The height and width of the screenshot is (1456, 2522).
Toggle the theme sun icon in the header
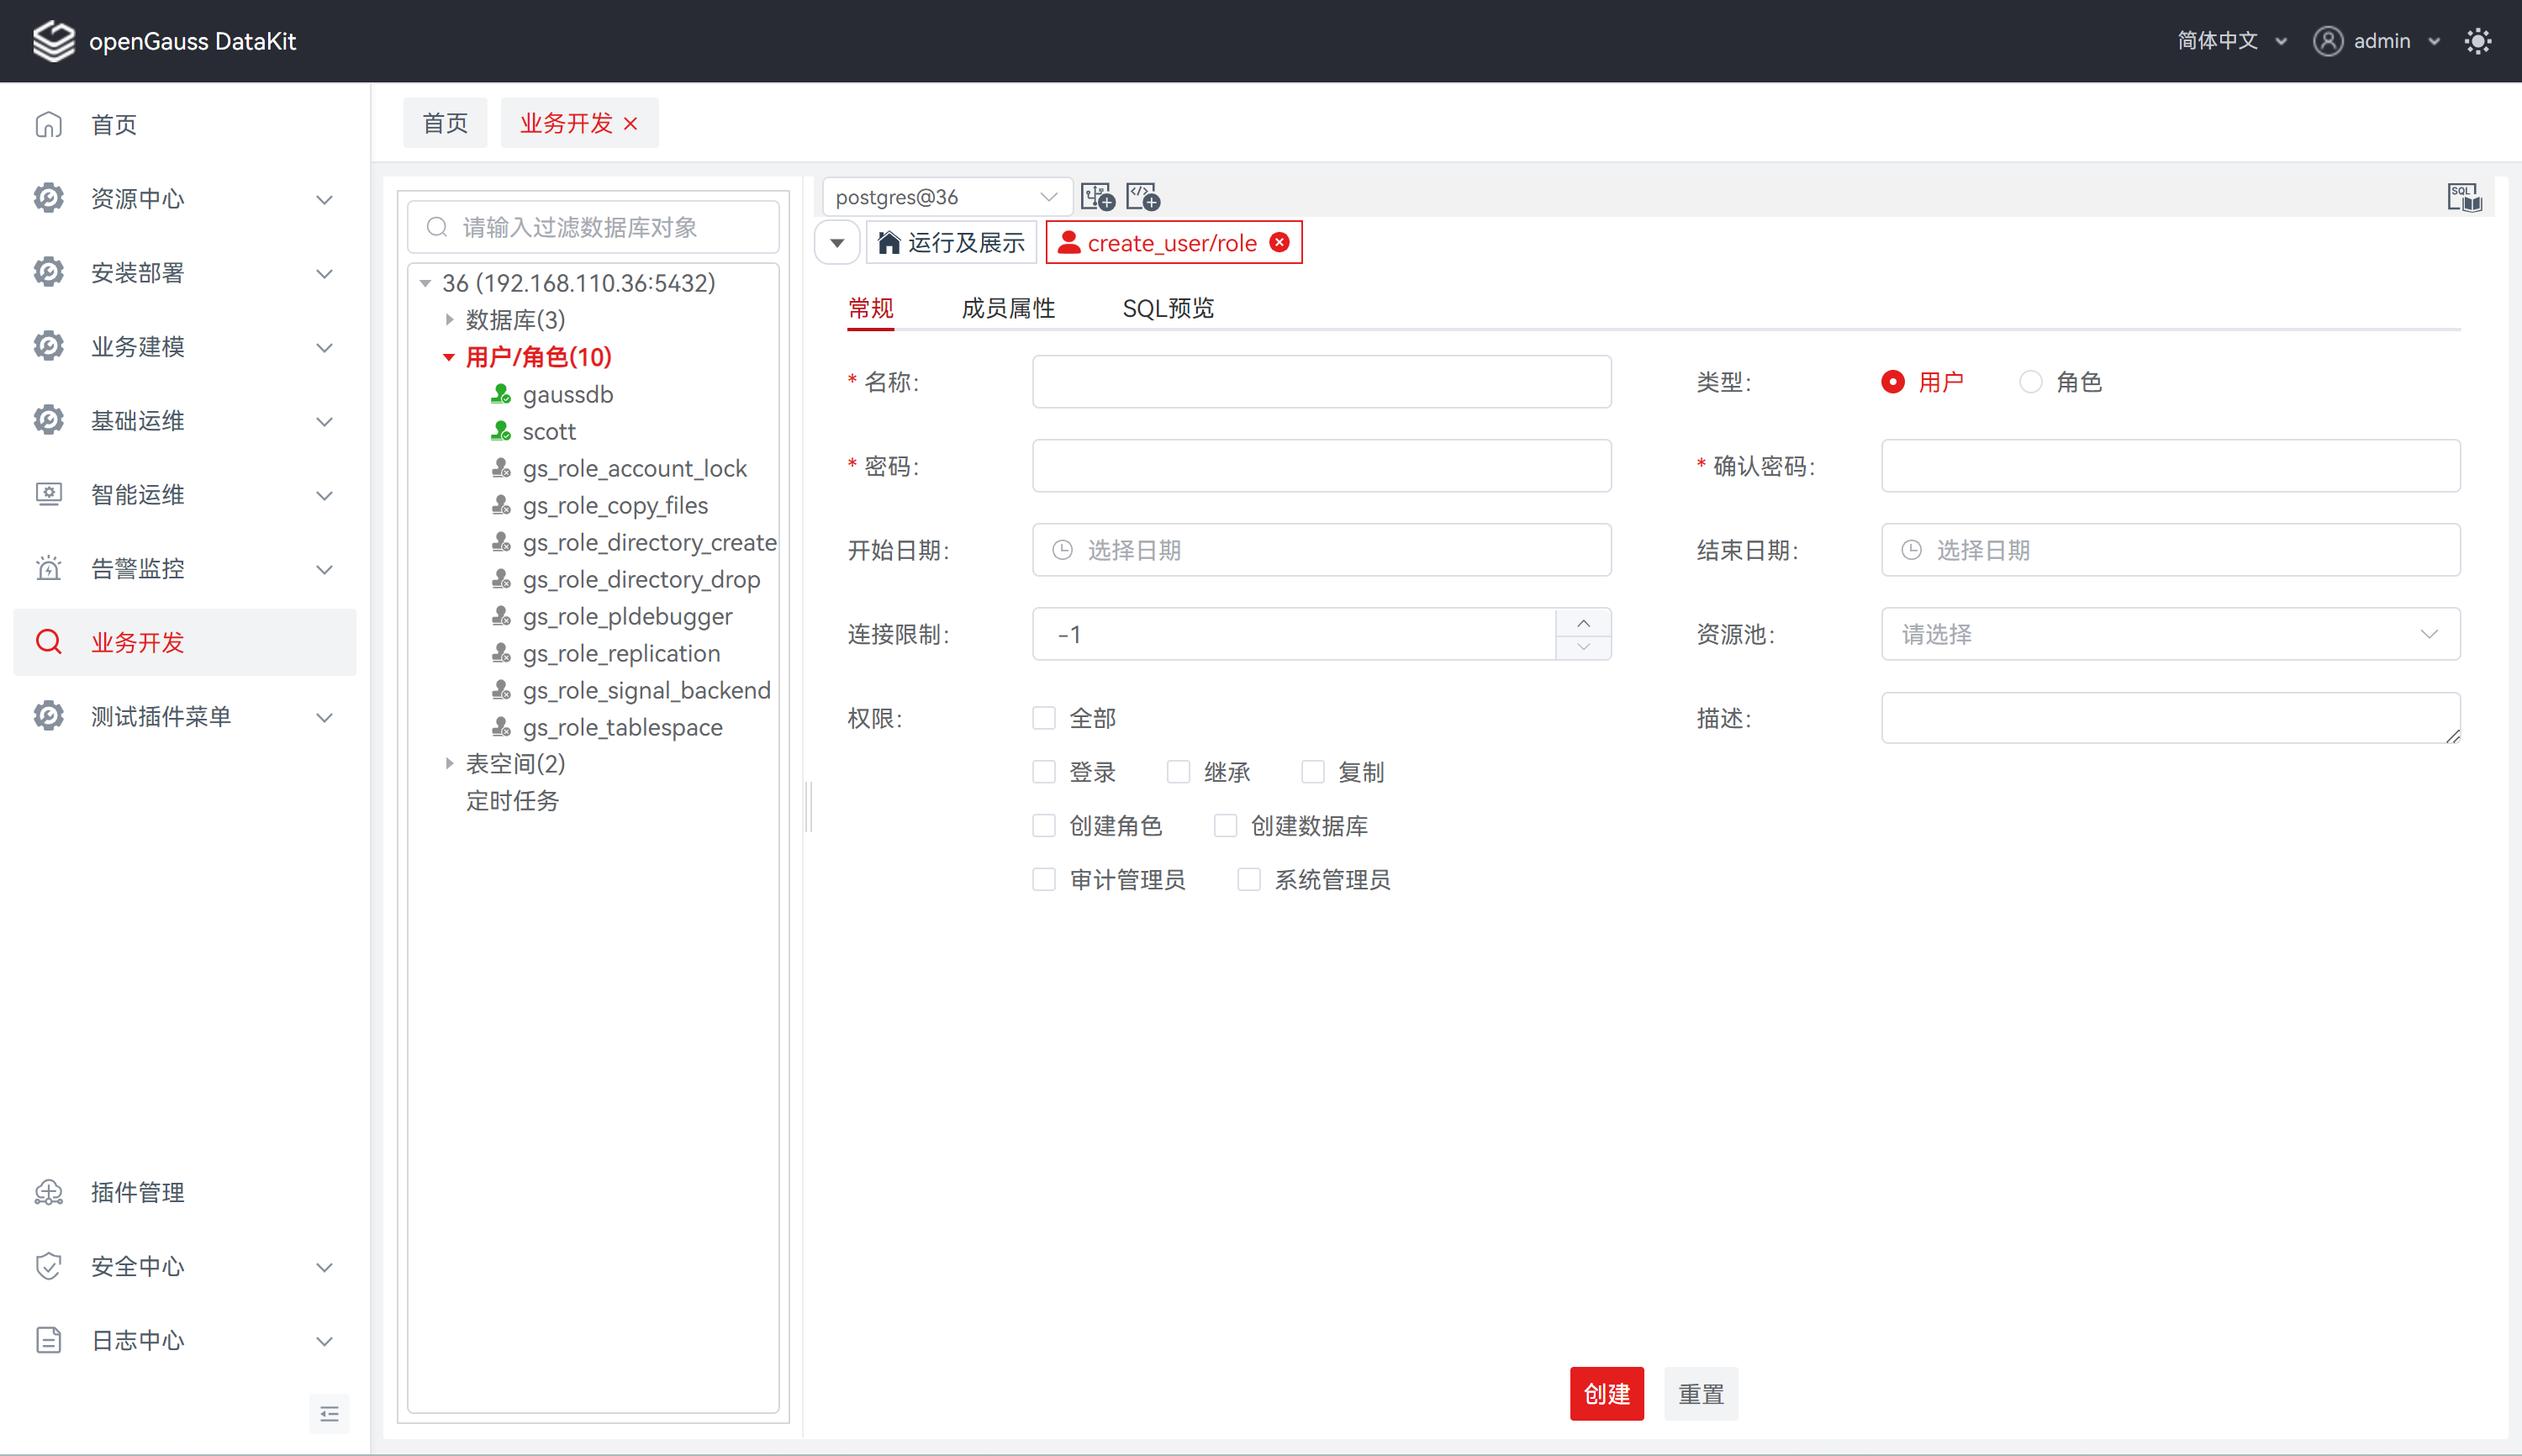coord(2478,41)
